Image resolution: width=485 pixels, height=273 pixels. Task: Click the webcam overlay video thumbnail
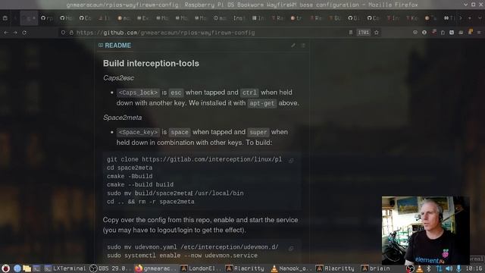(x=426, y=230)
